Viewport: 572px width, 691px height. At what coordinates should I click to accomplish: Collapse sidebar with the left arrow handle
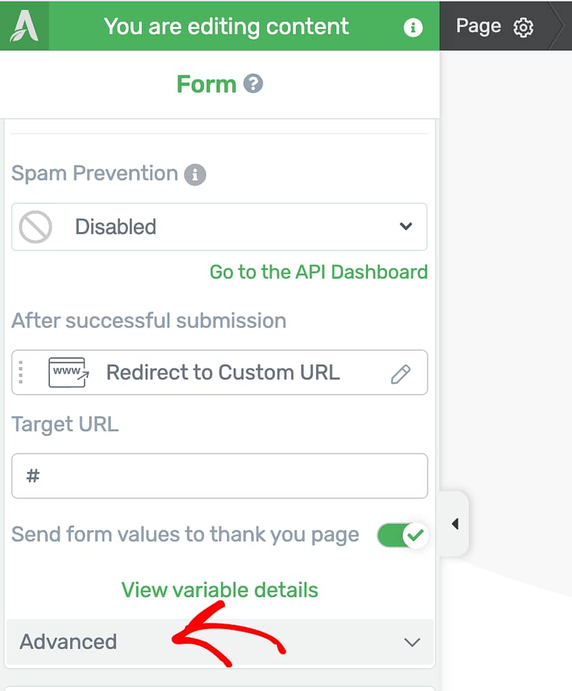(x=454, y=524)
